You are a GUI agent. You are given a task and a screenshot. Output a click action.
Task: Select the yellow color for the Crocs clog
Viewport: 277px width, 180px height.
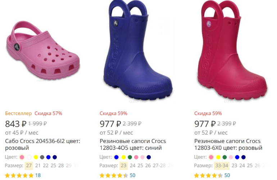click(x=36, y=157)
